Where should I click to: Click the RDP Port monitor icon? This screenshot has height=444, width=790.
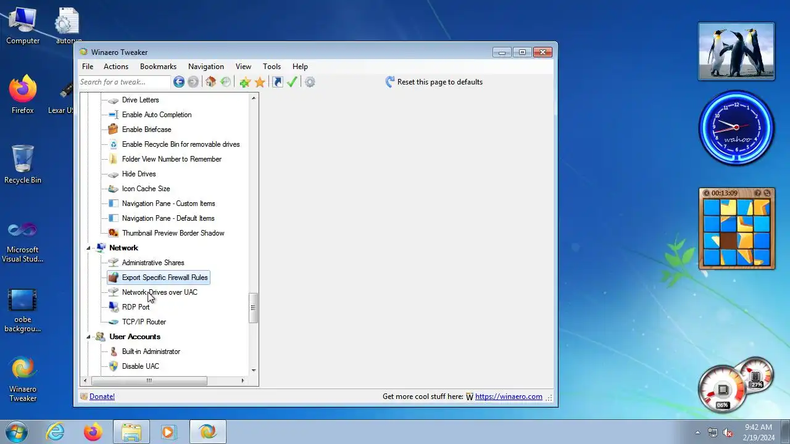click(x=113, y=307)
